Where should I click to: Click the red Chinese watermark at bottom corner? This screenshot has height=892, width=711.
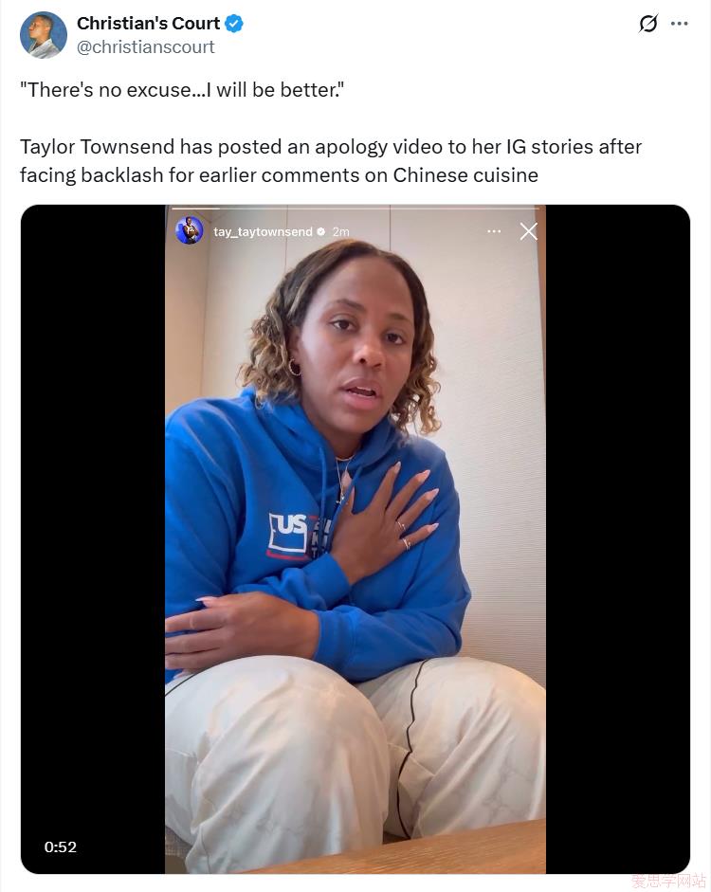(x=669, y=881)
